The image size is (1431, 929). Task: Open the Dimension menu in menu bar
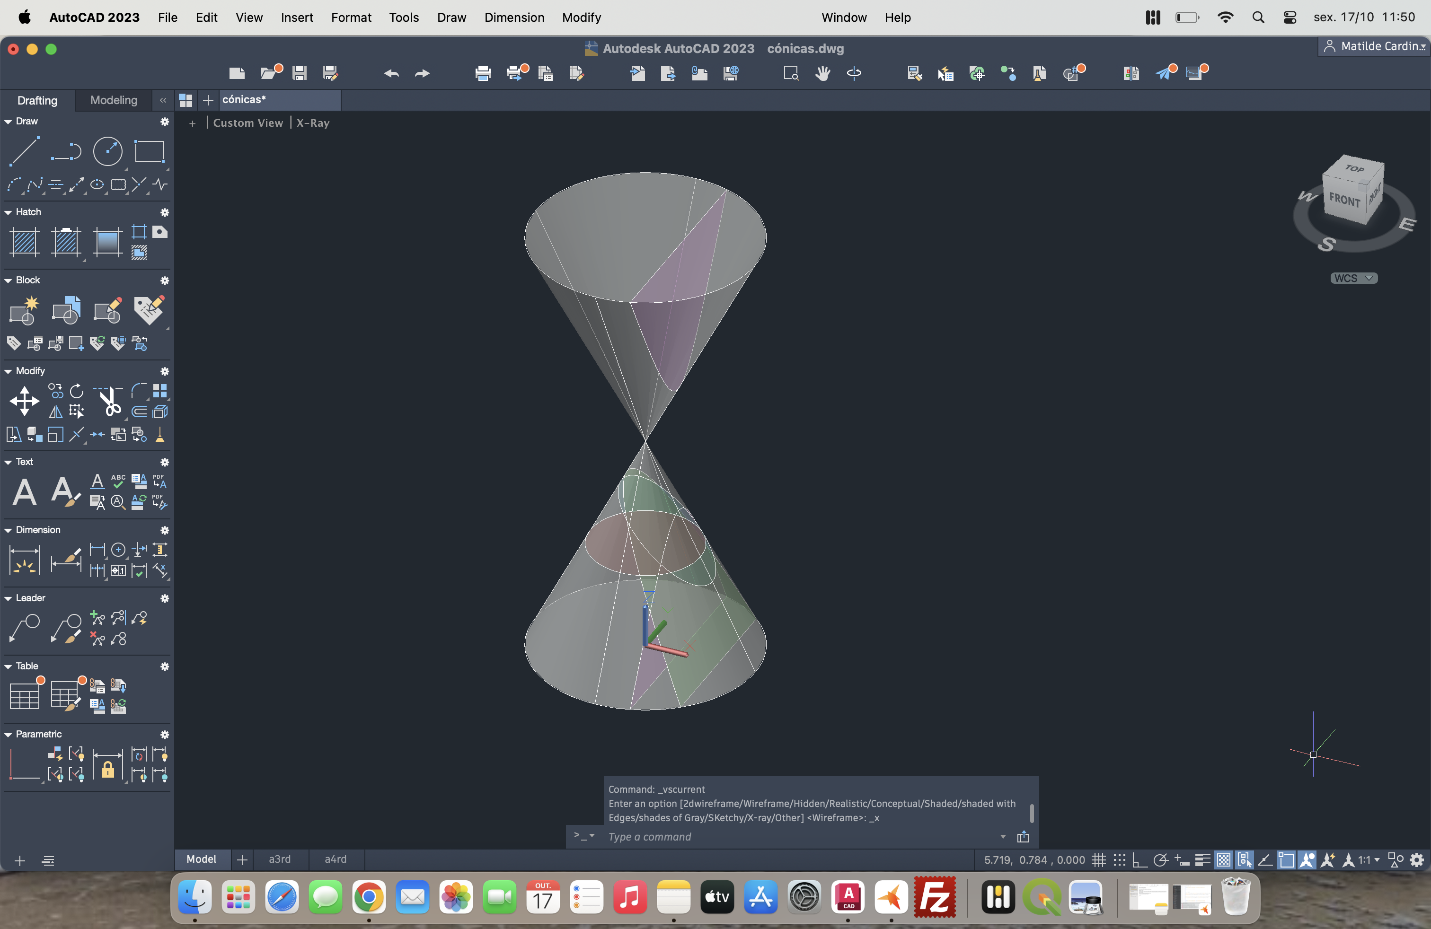pyautogui.click(x=514, y=18)
